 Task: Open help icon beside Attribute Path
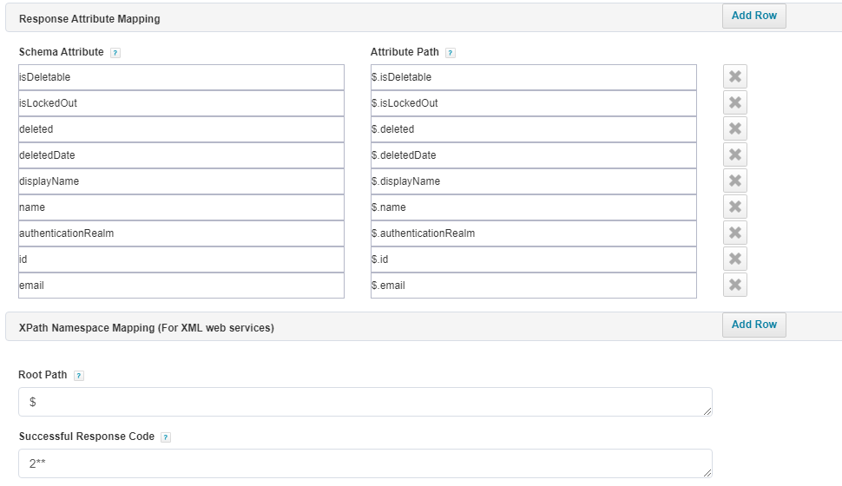click(451, 53)
